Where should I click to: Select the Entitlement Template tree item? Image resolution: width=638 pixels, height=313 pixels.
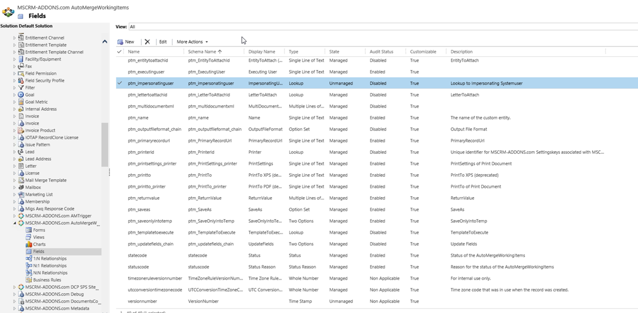coord(46,45)
